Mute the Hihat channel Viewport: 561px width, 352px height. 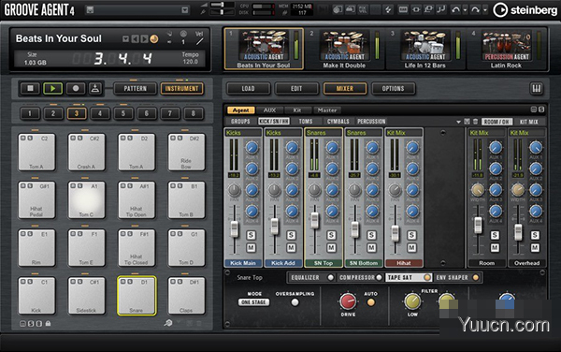(411, 247)
